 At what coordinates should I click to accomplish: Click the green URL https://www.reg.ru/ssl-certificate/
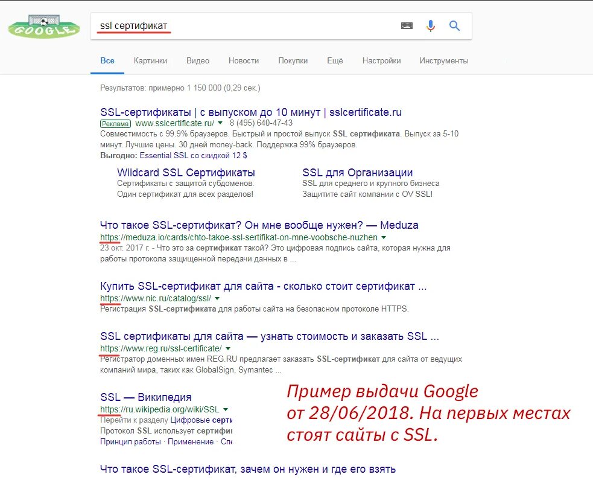click(160, 348)
